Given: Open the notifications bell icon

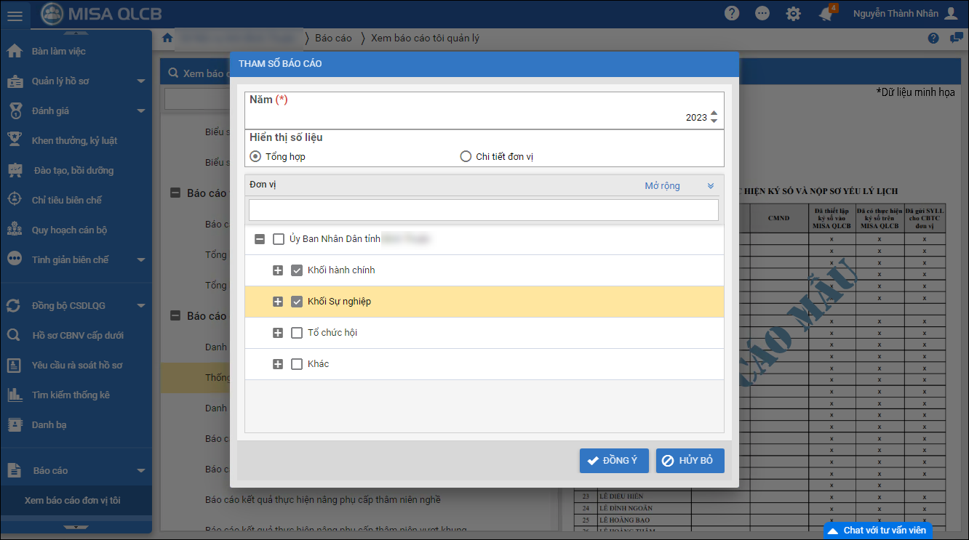Looking at the screenshot, I should 826,14.
